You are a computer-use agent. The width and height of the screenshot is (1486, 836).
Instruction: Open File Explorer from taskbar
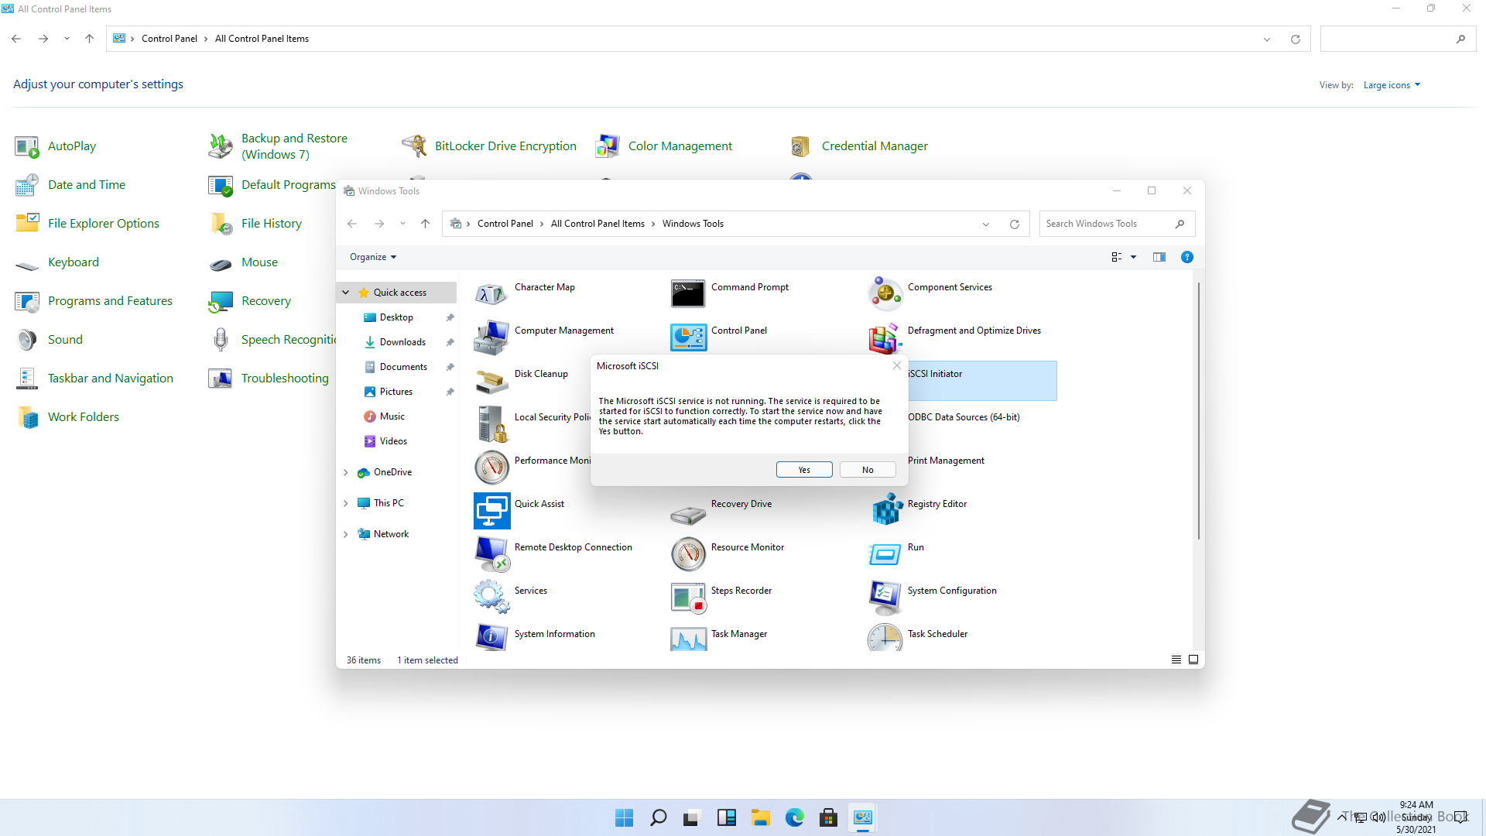tap(760, 817)
